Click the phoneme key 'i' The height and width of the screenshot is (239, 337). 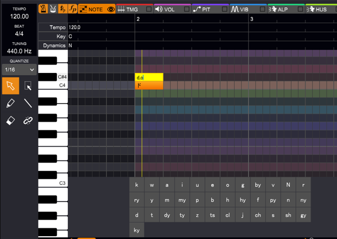[182, 185]
